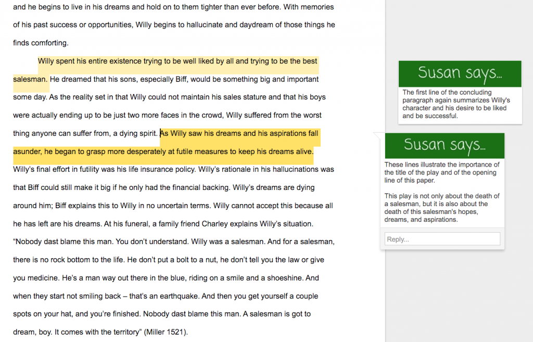Select the first yellow highlighted sentence
The height and width of the screenshot is (342, 533).
(x=178, y=61)
